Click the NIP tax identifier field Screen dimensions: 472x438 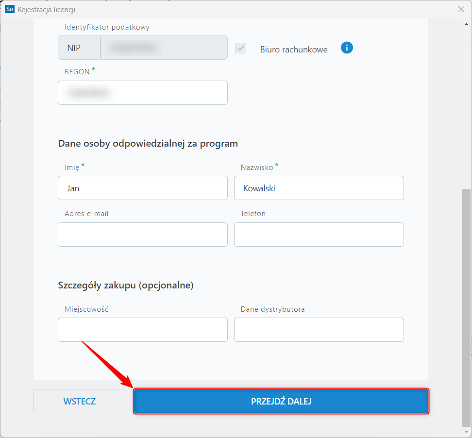164,48
